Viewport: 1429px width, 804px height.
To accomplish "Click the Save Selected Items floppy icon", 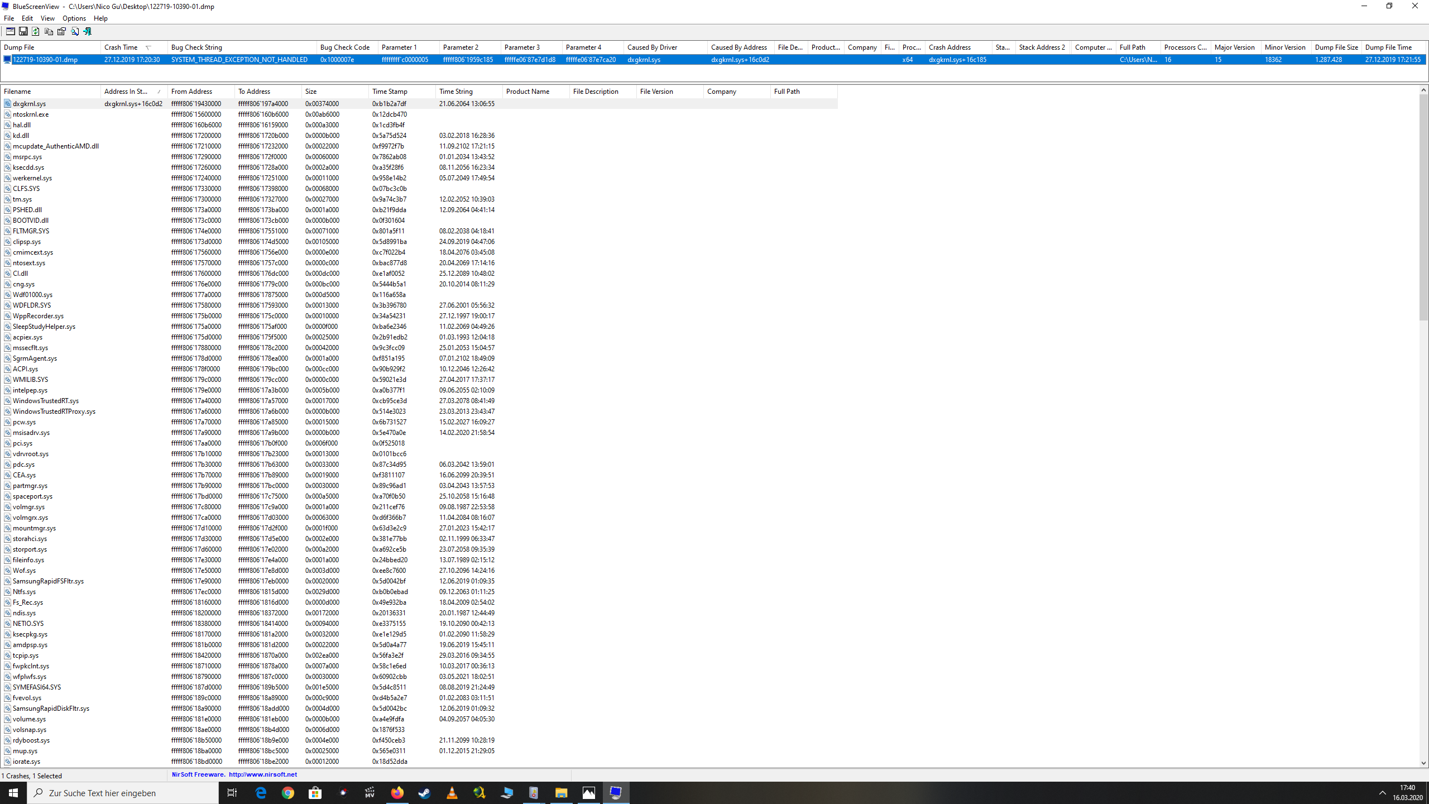I will 23,32.
